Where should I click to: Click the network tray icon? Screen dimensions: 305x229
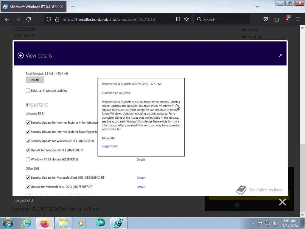[268, 223]
